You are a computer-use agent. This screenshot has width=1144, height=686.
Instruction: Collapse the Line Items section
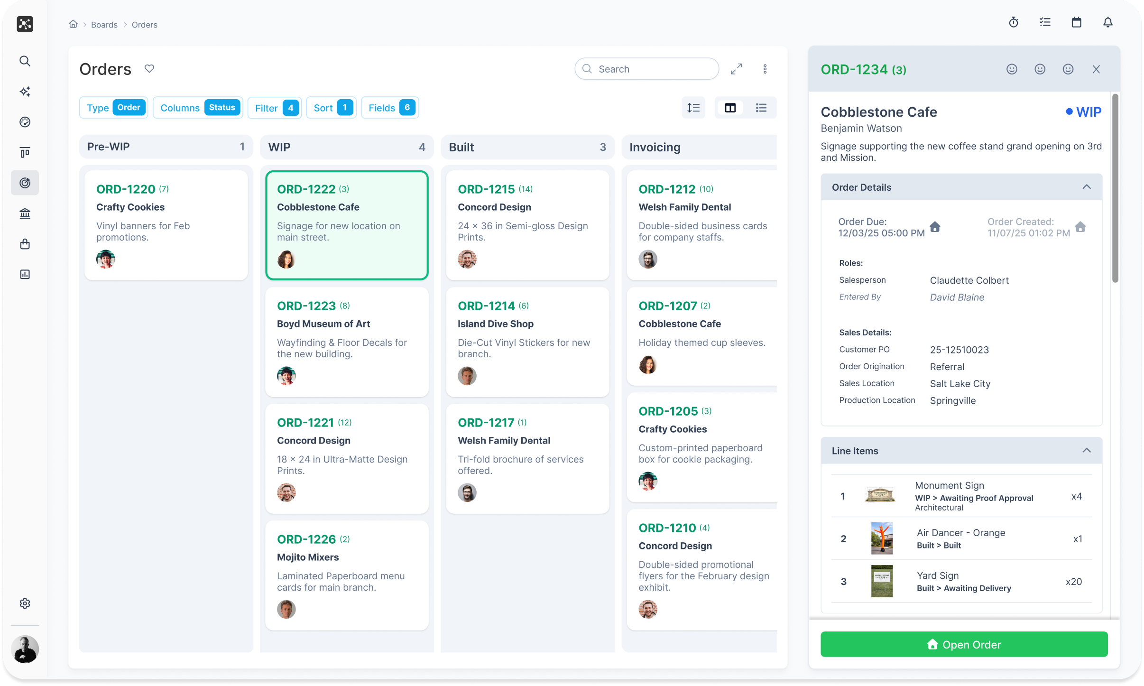tap(1086, 450)
